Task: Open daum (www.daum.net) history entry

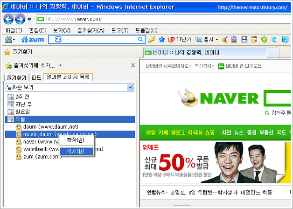Action: click(47, 126)
